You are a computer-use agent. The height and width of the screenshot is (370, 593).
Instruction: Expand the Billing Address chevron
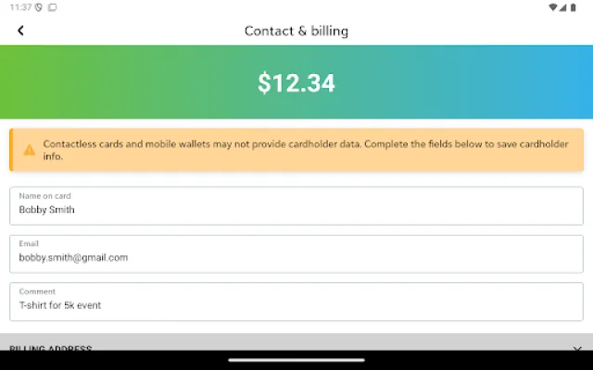click(576, 347)
